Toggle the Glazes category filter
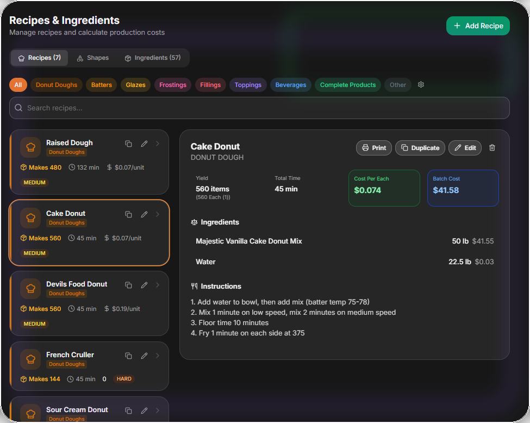The width and height of the screenshot is (530, 423). coord(135,85)
